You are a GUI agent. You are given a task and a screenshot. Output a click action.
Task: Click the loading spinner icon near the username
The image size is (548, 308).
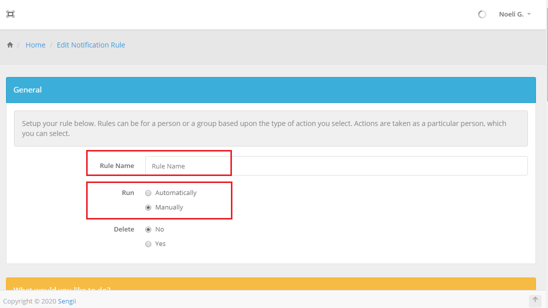tap(482, 14)
